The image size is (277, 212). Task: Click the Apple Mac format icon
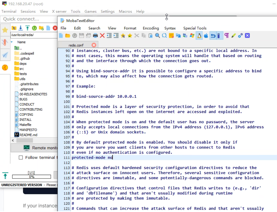(x=206, y=36)
